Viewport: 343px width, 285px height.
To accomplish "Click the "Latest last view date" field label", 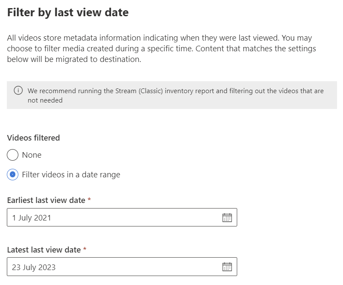I will point(44,250).
